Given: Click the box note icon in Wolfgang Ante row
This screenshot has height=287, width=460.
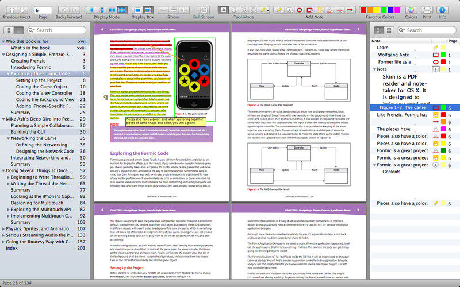Looking at the screenshot, I should tap(436, 55).
